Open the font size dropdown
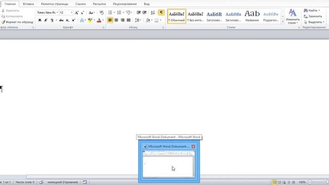 [x=71, y=12]
